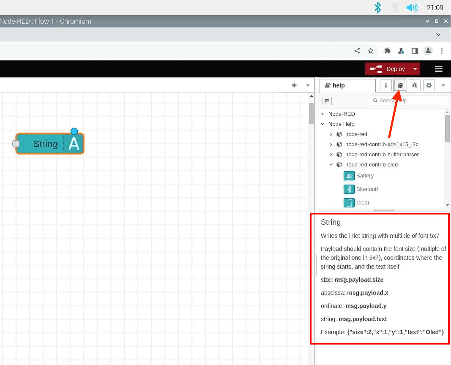The height and width of the screenshot is (365, 451).
Task: Open the info sidebar tab icon
Action: 385,85
